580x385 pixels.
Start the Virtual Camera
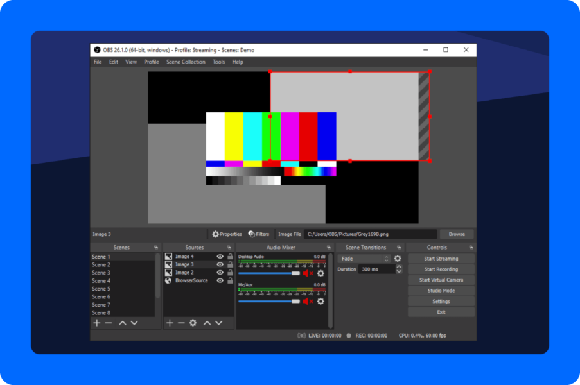(441, 280)
